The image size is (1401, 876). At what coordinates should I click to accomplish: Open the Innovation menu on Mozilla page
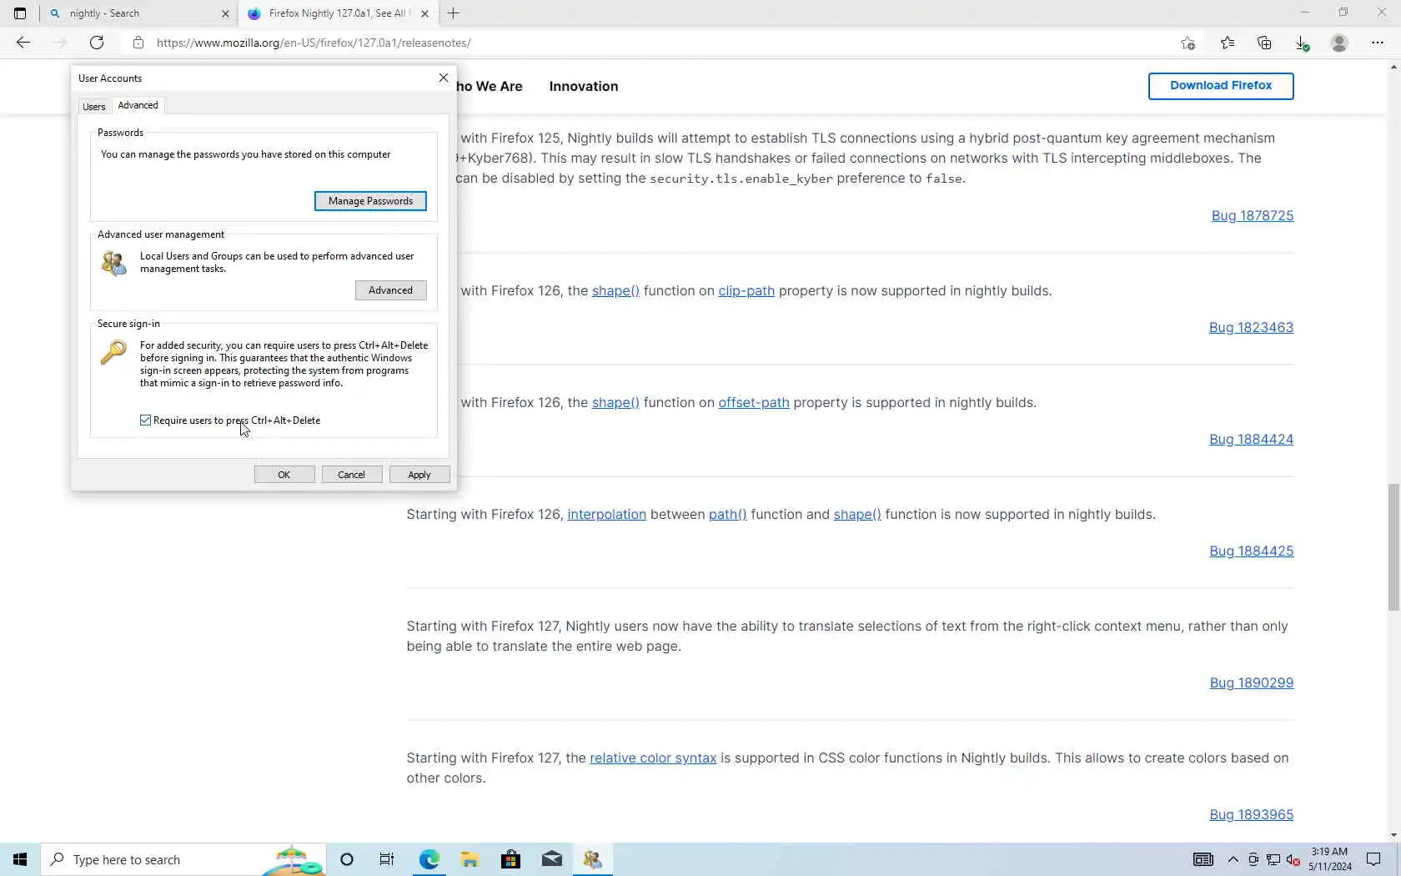(x=584, y=86)
